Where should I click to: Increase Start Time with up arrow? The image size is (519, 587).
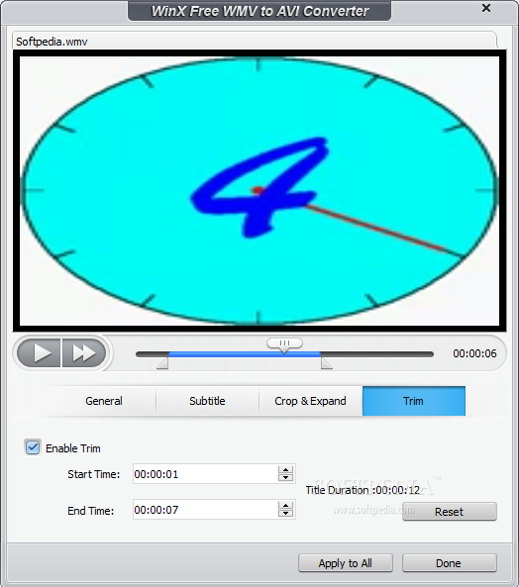285,470
